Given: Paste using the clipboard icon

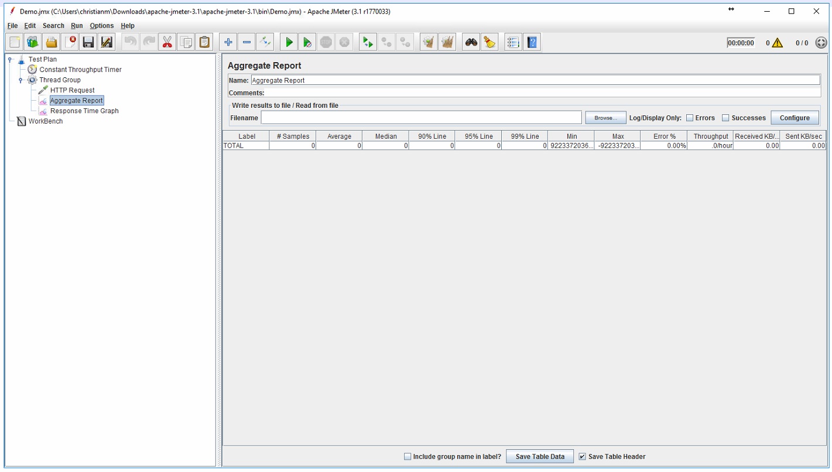Looking at the screenshot, I should coord(204,42).
